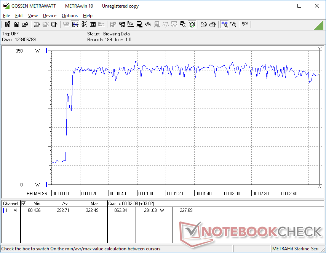Click the Records: 189 status text

(x=99, y=40)
